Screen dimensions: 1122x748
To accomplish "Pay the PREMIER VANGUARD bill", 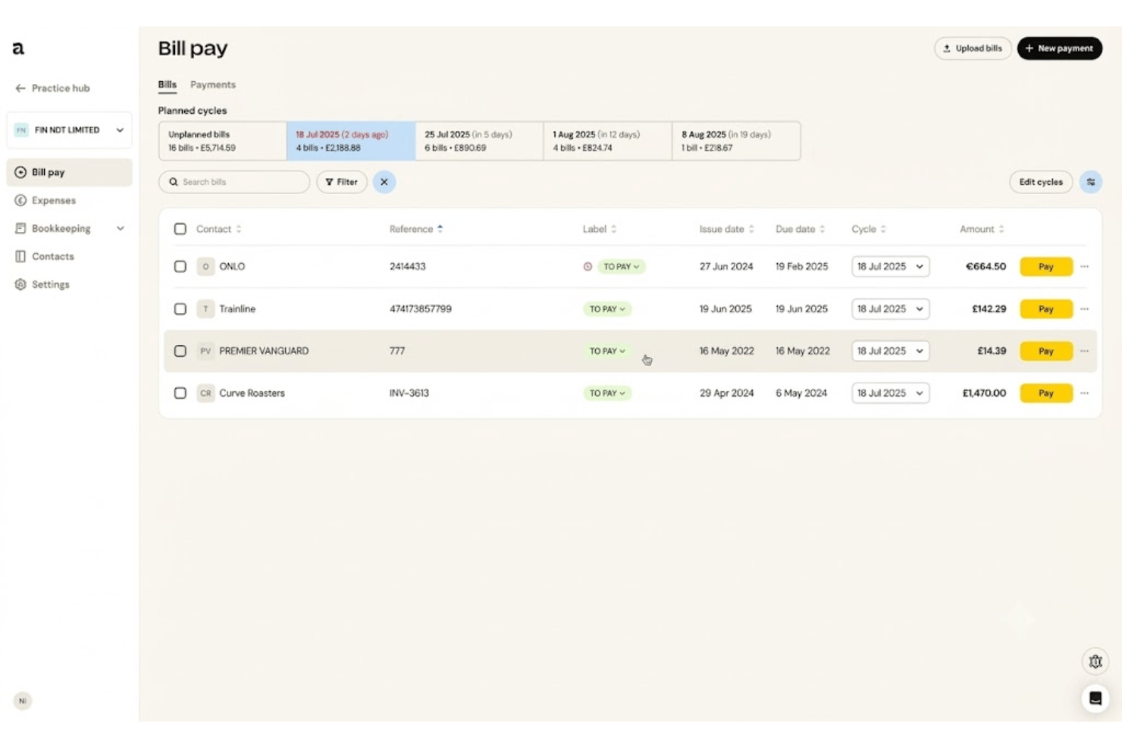I will [1046, 351].
